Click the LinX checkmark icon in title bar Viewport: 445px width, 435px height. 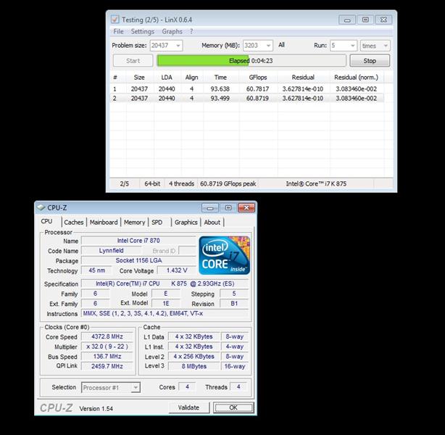115,20
